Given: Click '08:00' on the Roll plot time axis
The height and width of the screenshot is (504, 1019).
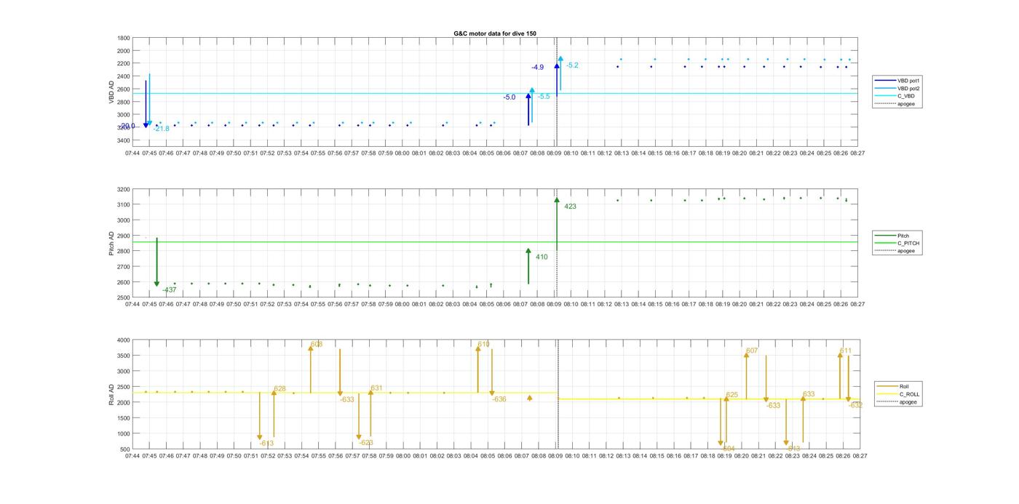Looking at the screenshot, I should 403,456.
